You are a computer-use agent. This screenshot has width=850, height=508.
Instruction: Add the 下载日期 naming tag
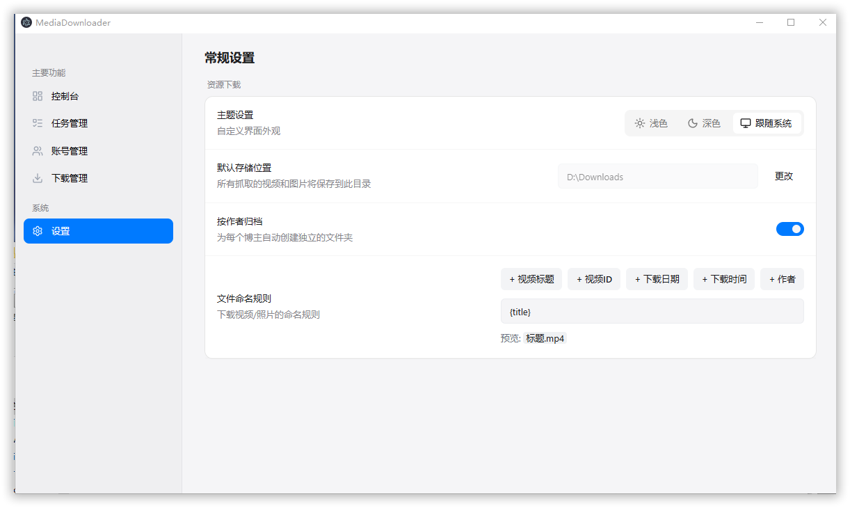(x=657, y=279)
